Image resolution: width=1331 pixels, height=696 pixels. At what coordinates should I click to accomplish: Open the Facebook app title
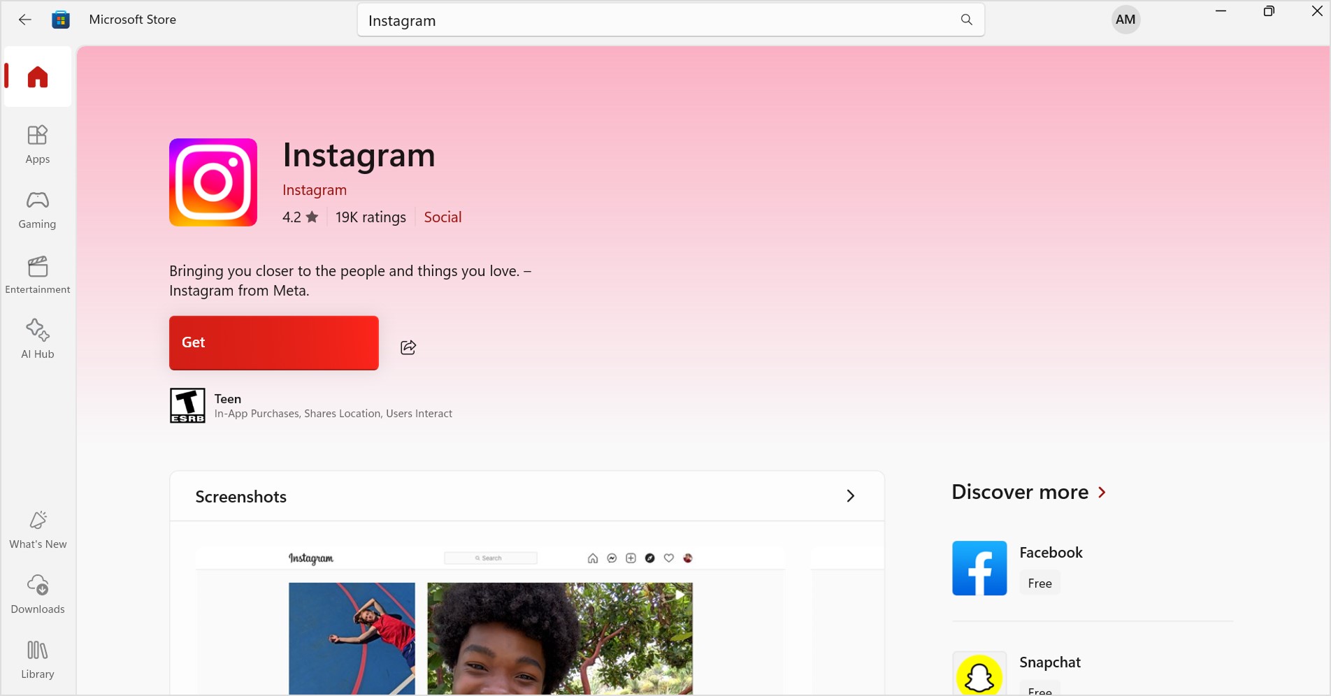1051,553
